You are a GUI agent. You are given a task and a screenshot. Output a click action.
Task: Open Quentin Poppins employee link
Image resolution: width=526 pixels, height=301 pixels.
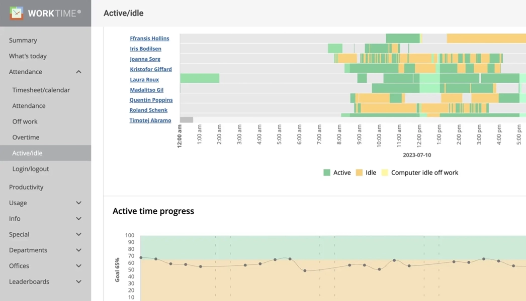point(151,100)
